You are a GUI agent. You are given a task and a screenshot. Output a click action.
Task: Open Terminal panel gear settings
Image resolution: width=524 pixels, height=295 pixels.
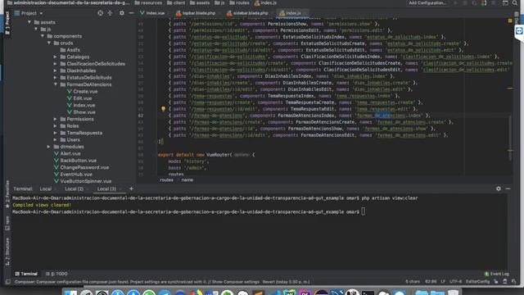click(x=499, y=188)
